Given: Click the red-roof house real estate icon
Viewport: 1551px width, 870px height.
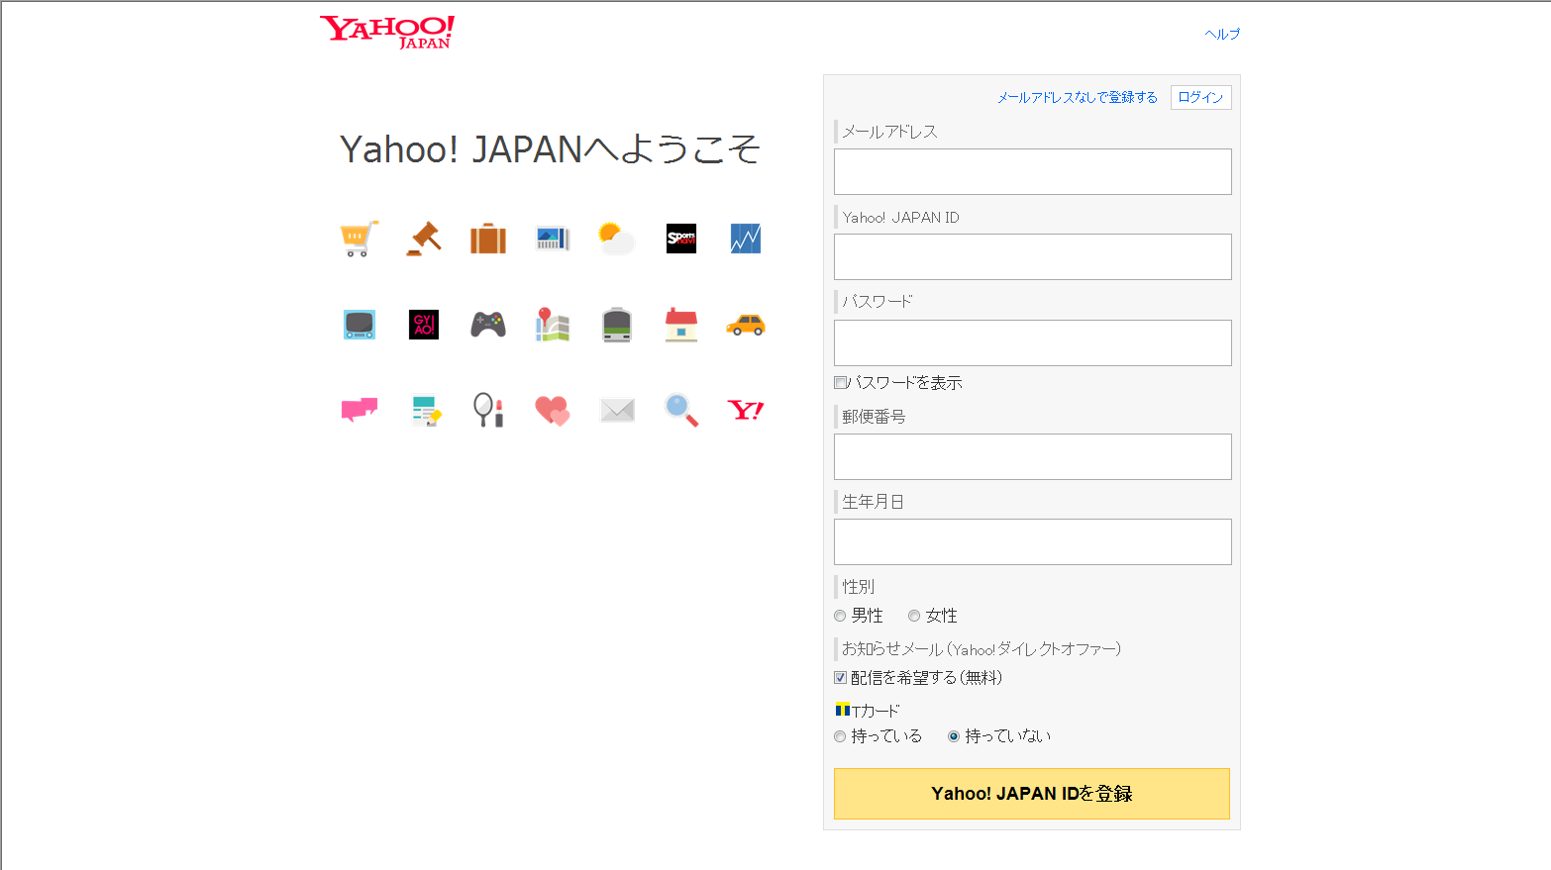Looking at the screenshot, I should [x=681, y=325].
